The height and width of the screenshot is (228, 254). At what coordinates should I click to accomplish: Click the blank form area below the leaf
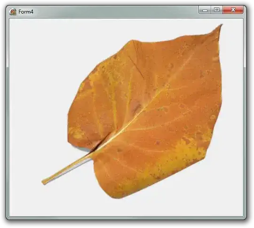pos(127,208)
